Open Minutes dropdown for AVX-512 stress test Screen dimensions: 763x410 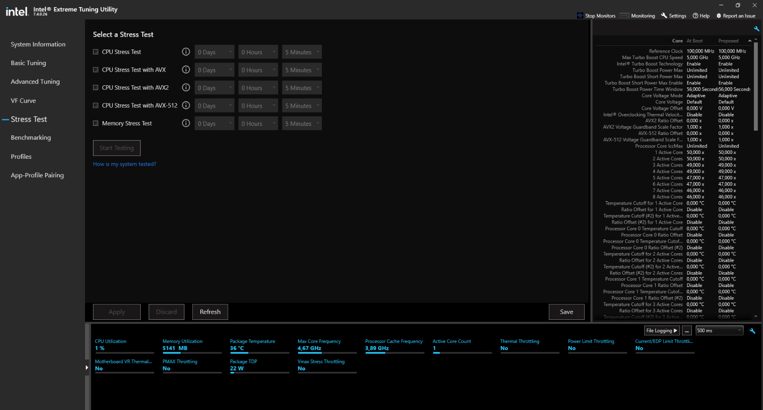pyautogui.click(x=302, y=105)
